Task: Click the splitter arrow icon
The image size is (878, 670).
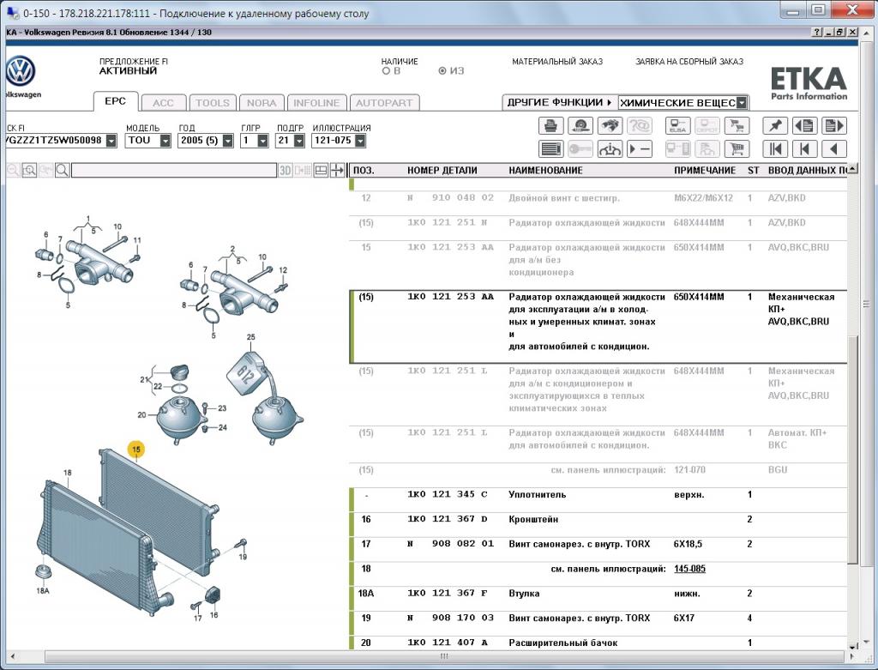Action: point(337,171)
